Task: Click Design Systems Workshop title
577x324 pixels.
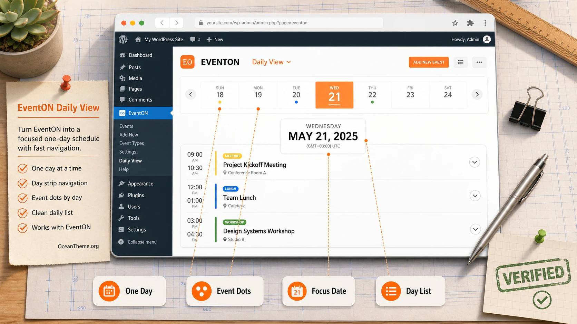Action: tap(259, 231)
